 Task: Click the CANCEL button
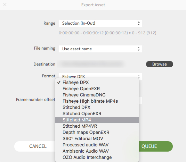coord(35,146)
